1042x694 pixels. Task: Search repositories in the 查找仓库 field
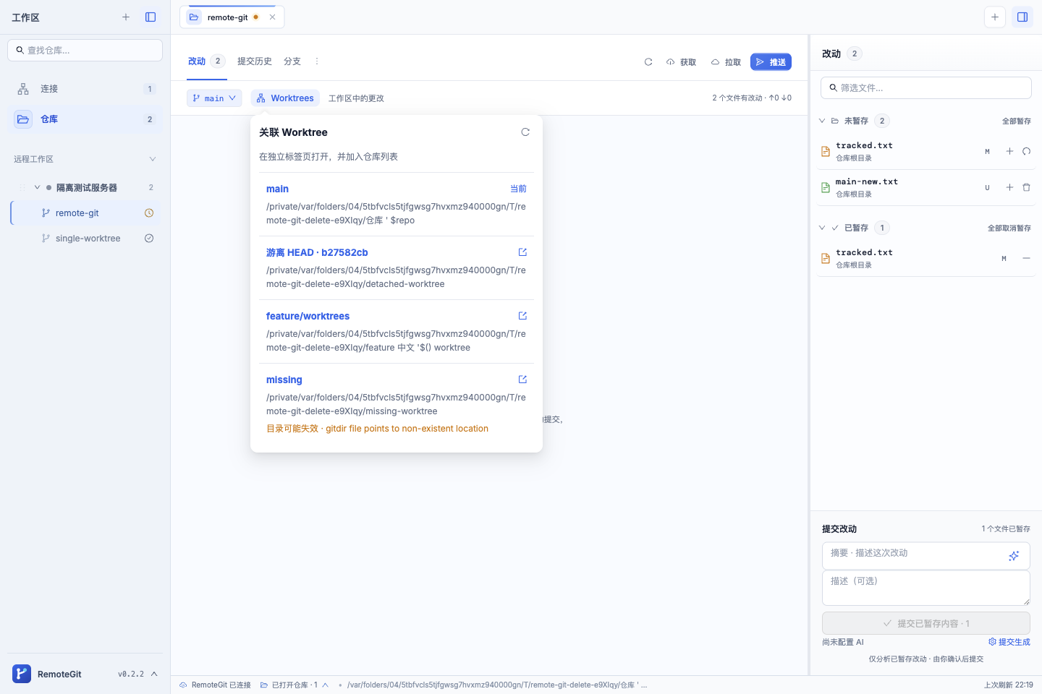85,51
